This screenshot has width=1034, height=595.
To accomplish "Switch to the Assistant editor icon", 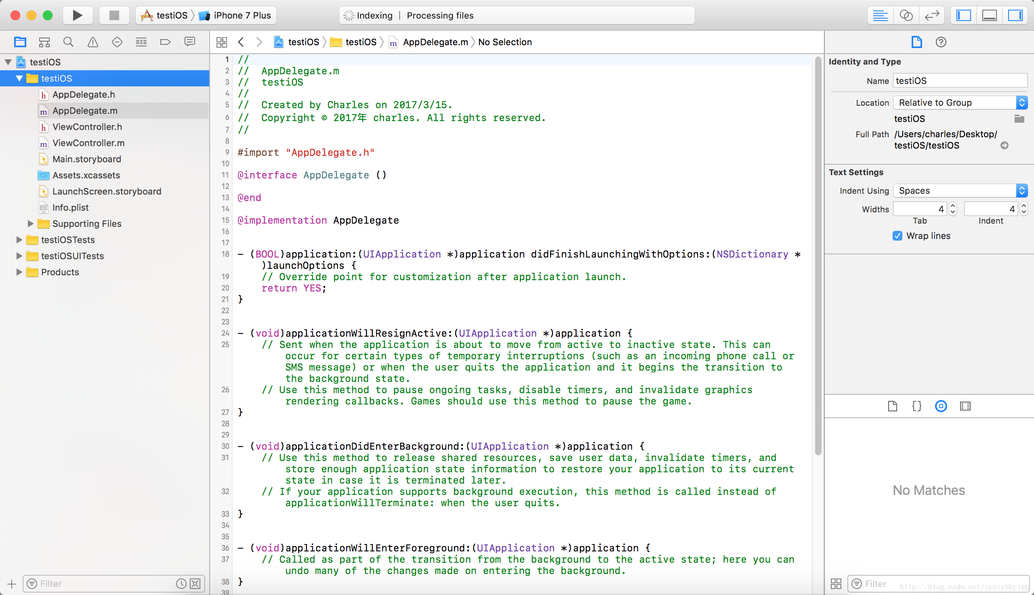I will (906, 15).
